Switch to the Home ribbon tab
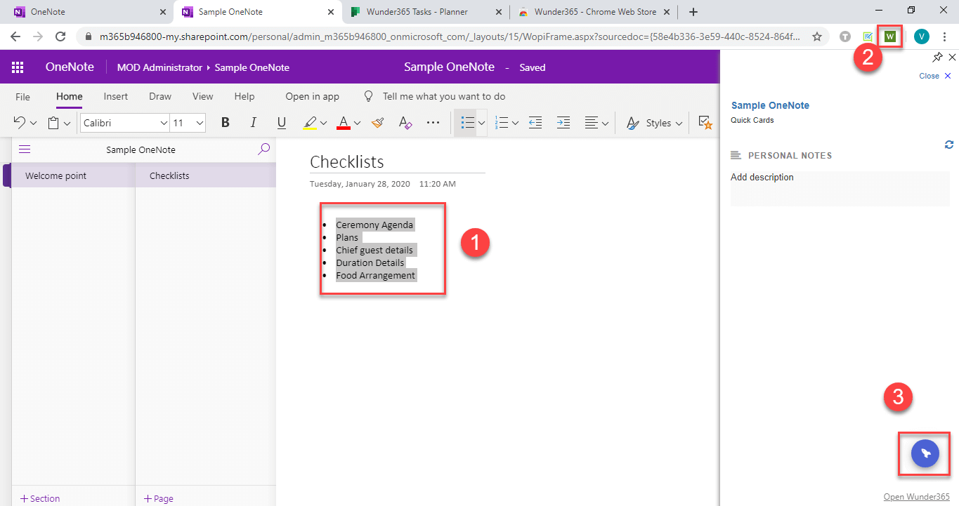 [70, 97]
